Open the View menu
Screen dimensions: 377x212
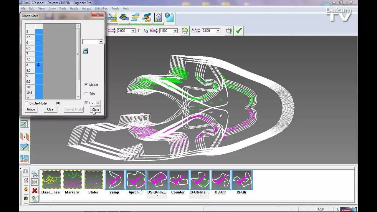[42, 9]
